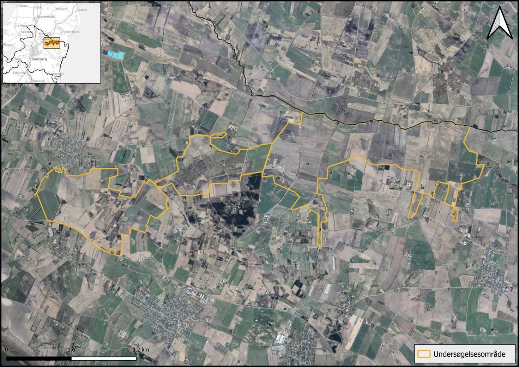The height and width of the screenshot is (367, 519).
Task: Click the bright blue rectangular basins
Action: (x=116, y=55)
